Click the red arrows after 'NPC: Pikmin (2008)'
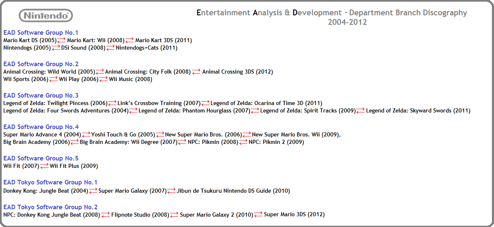The width and height of the screenshot is (494, 227). point(243,142)
